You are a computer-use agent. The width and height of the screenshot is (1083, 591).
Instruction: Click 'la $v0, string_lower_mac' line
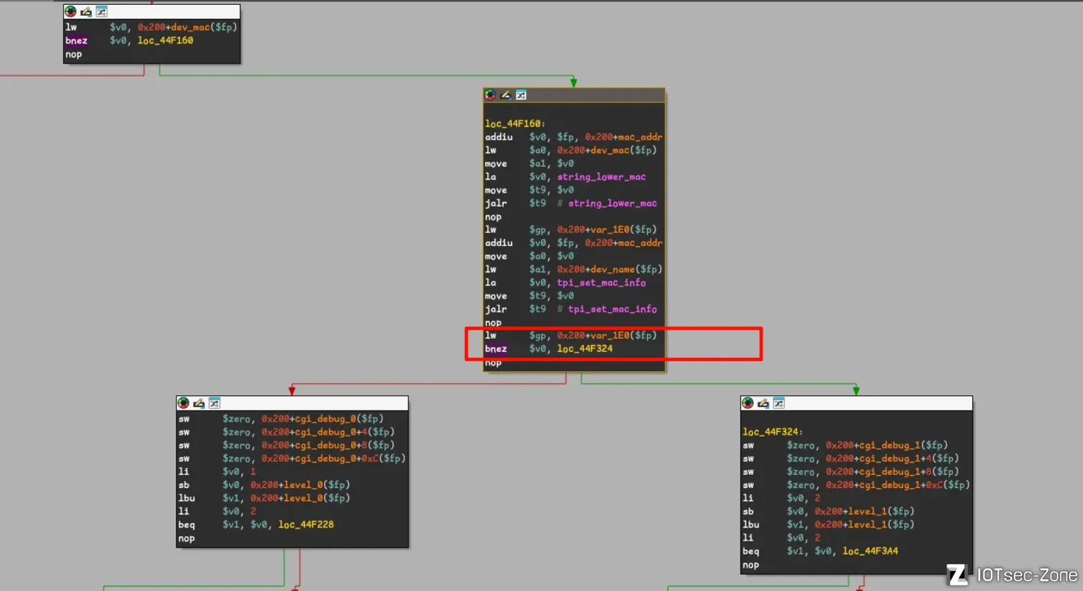coord(565,176)
